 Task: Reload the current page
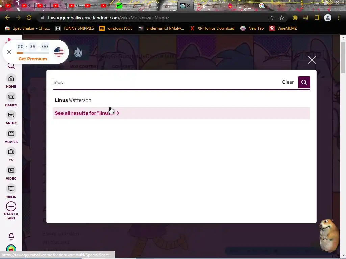[29, 18]
